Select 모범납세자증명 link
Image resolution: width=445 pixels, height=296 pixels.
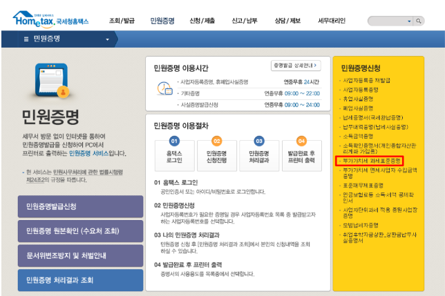tap(361, 225)
